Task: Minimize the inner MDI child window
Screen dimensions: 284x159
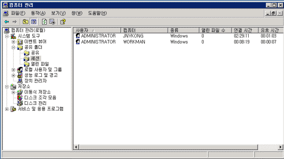Action: coord(268,13)
